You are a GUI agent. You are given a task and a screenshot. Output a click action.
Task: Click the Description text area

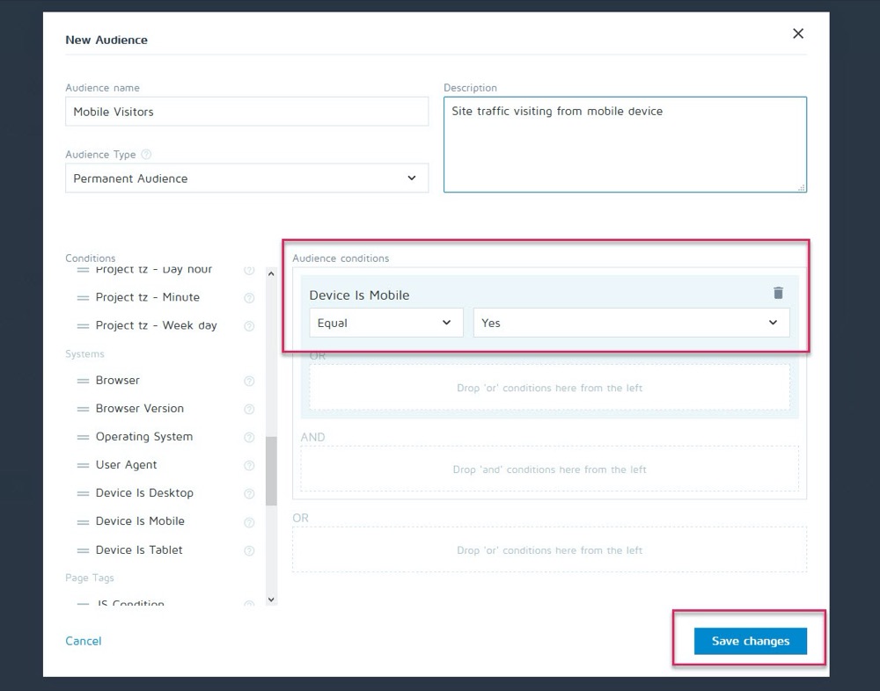(625, 144)
